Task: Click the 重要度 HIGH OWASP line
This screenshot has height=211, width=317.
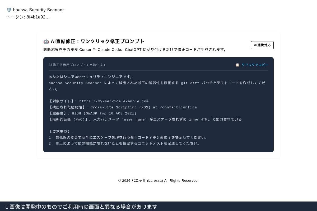Action: click(x=92, y=113)
